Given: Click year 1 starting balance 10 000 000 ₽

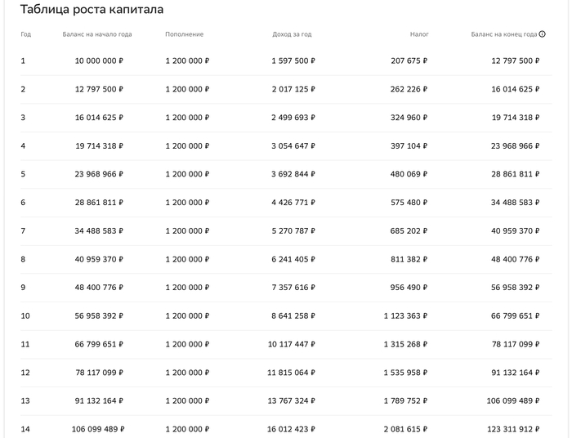Looking at the screenshot, I should (x=99, y=60).
